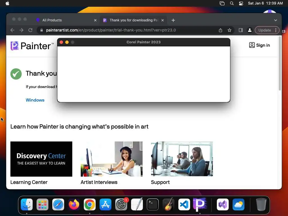The width and height of the screenshot is (288, 216).
Task: Open Spotlight search in menu bar
Action: 232,3
